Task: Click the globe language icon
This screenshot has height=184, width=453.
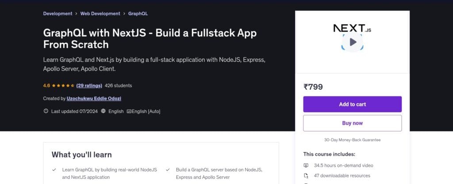Action: click(103, 111)
